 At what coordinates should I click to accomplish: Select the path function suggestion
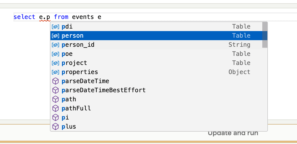[156, 99]
